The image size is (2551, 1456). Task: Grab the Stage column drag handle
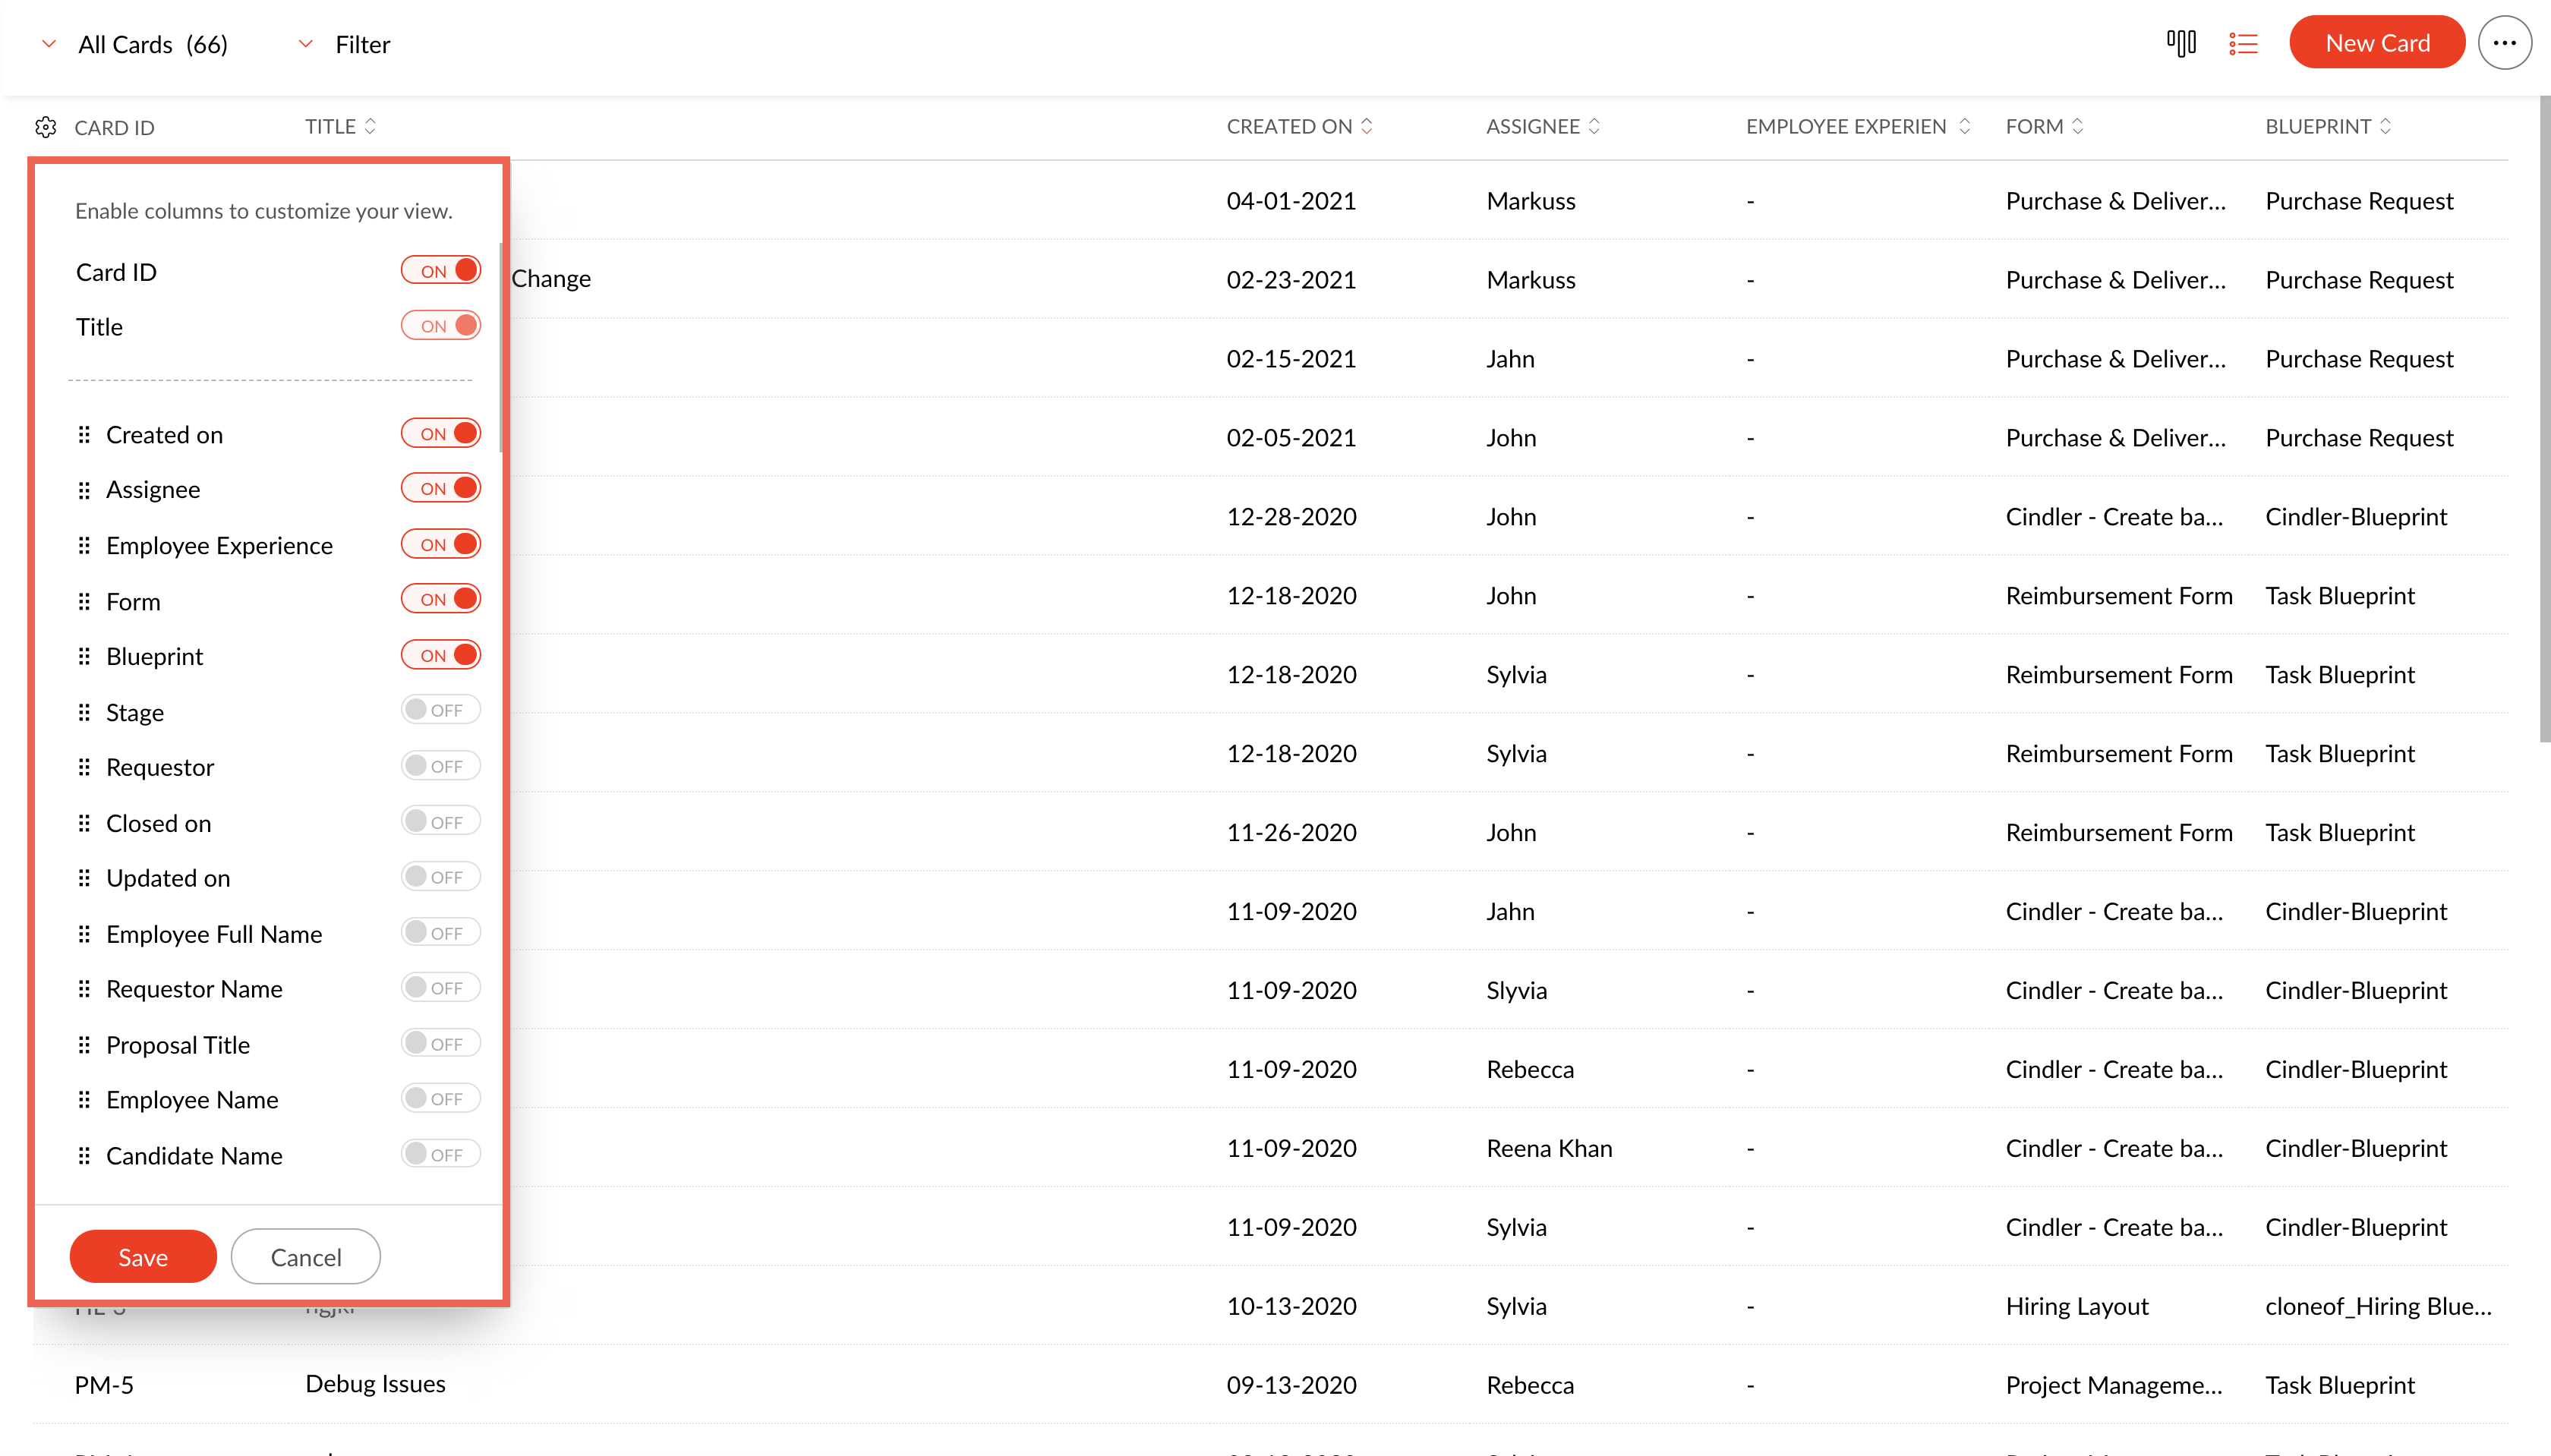pos(84,712)
